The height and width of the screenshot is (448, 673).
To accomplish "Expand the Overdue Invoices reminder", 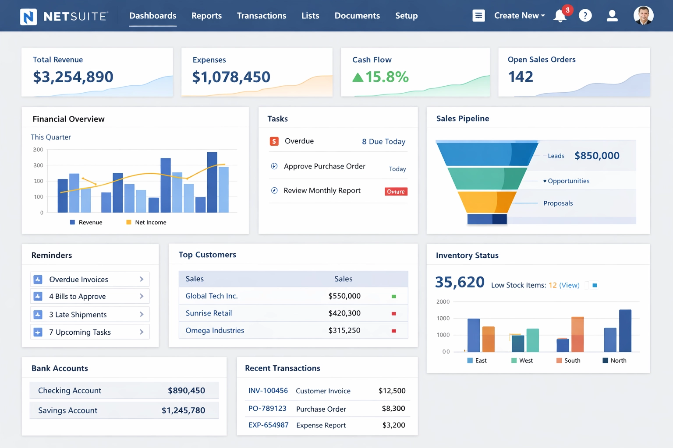I will pyautogui.click(x=141, y=279).
